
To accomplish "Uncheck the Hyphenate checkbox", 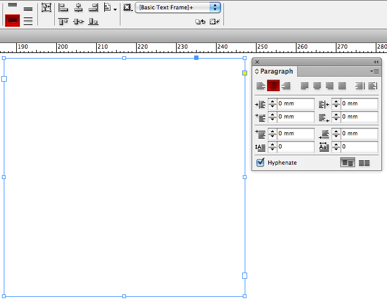I will point(260,163).
